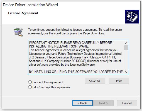This screenshot has width=142, height=111.
Task: Click the "IMPORTANT NOTICE" line in license
Action: click(70, 43)
